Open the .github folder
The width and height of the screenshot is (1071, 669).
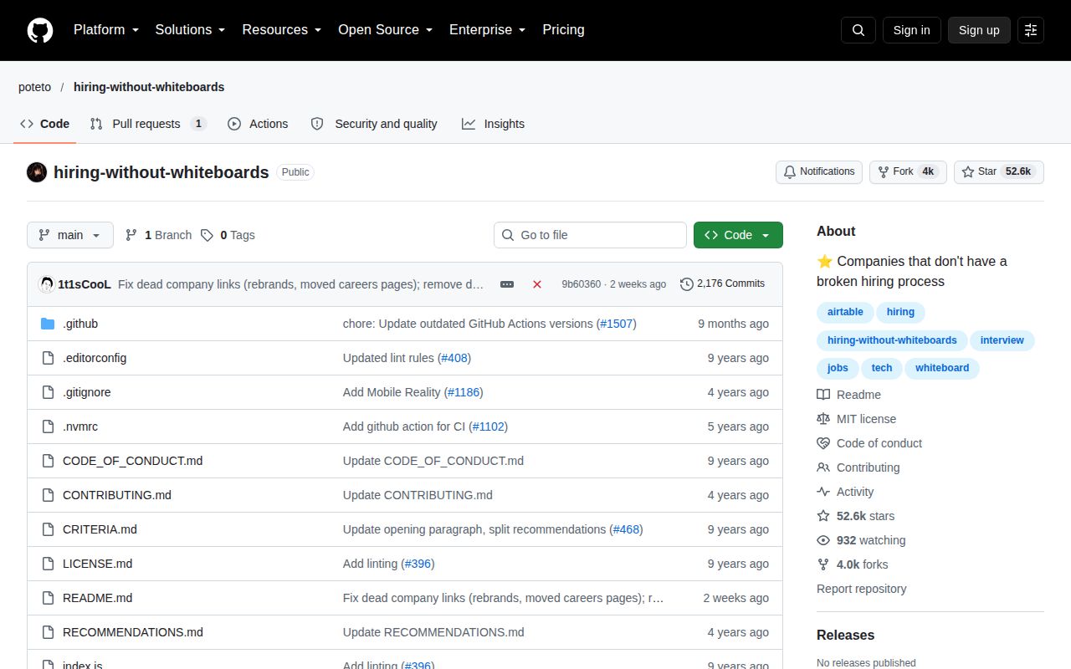80,324
